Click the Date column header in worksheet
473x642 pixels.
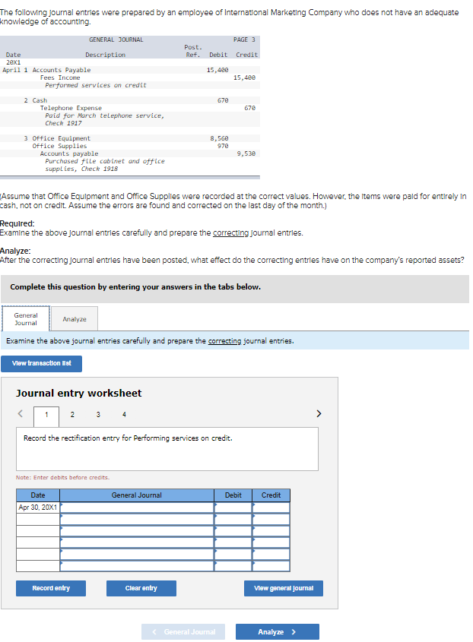click(x=38, y=495)
